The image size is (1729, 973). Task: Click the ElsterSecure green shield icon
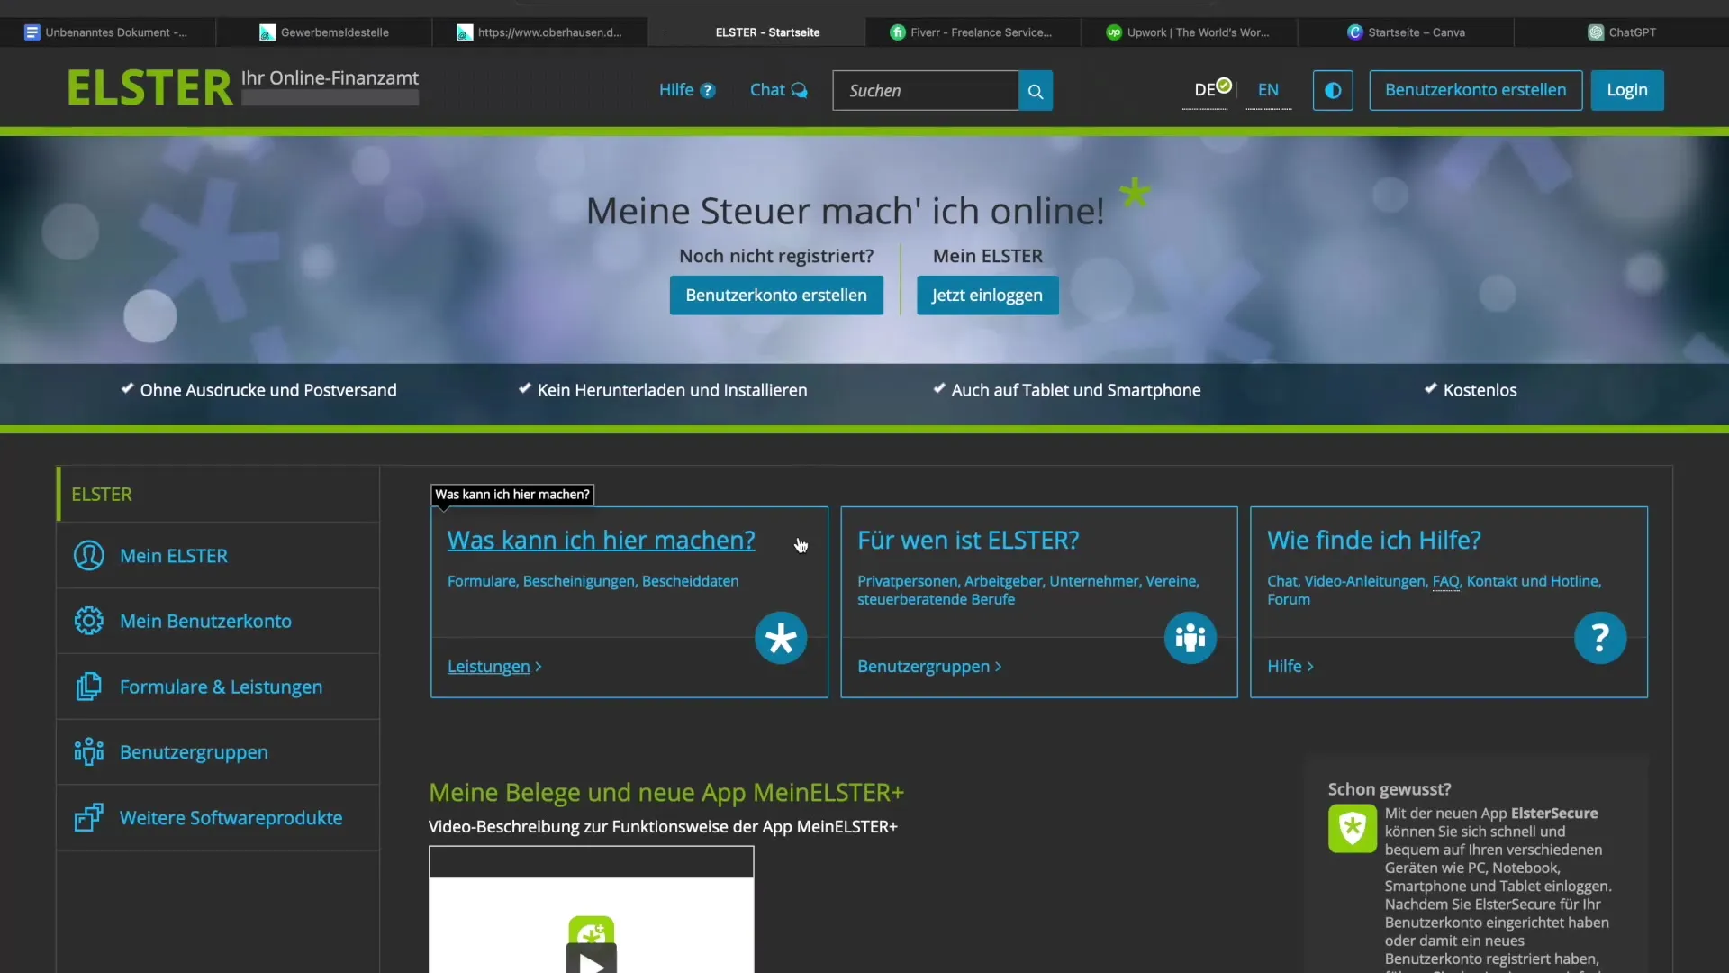(x=1352, y=828)
